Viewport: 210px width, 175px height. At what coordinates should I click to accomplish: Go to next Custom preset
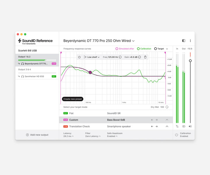157,120
